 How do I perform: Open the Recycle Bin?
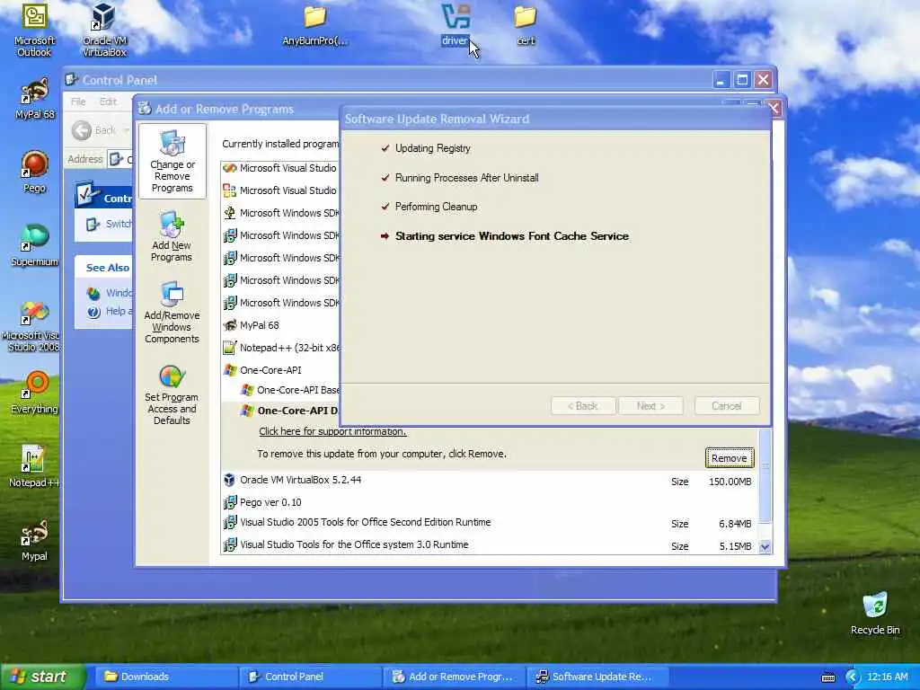(x=875, y=613)
